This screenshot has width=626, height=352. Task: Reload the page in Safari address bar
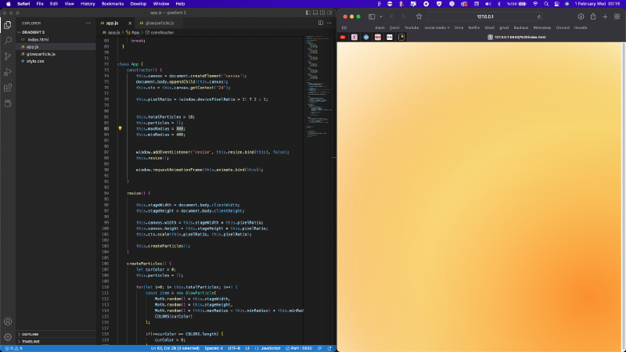click(x=539, y=16)
